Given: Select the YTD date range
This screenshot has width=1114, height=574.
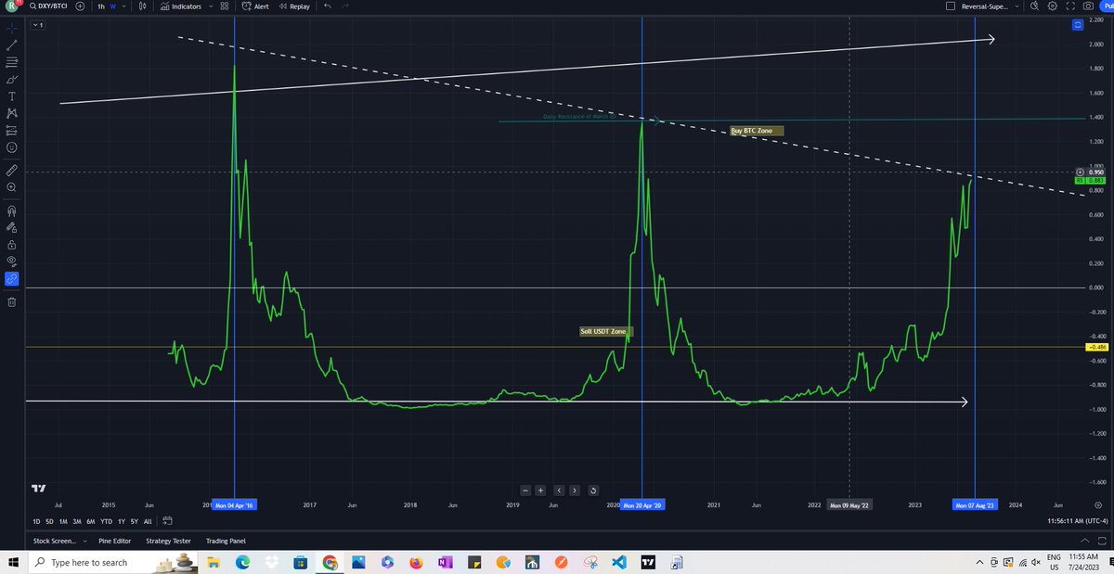Looking at the screenshot, I should click(107, 522).
